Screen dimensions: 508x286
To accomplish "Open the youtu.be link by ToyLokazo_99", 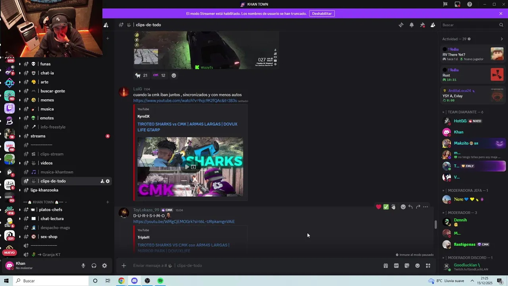I will pos(184,222).
